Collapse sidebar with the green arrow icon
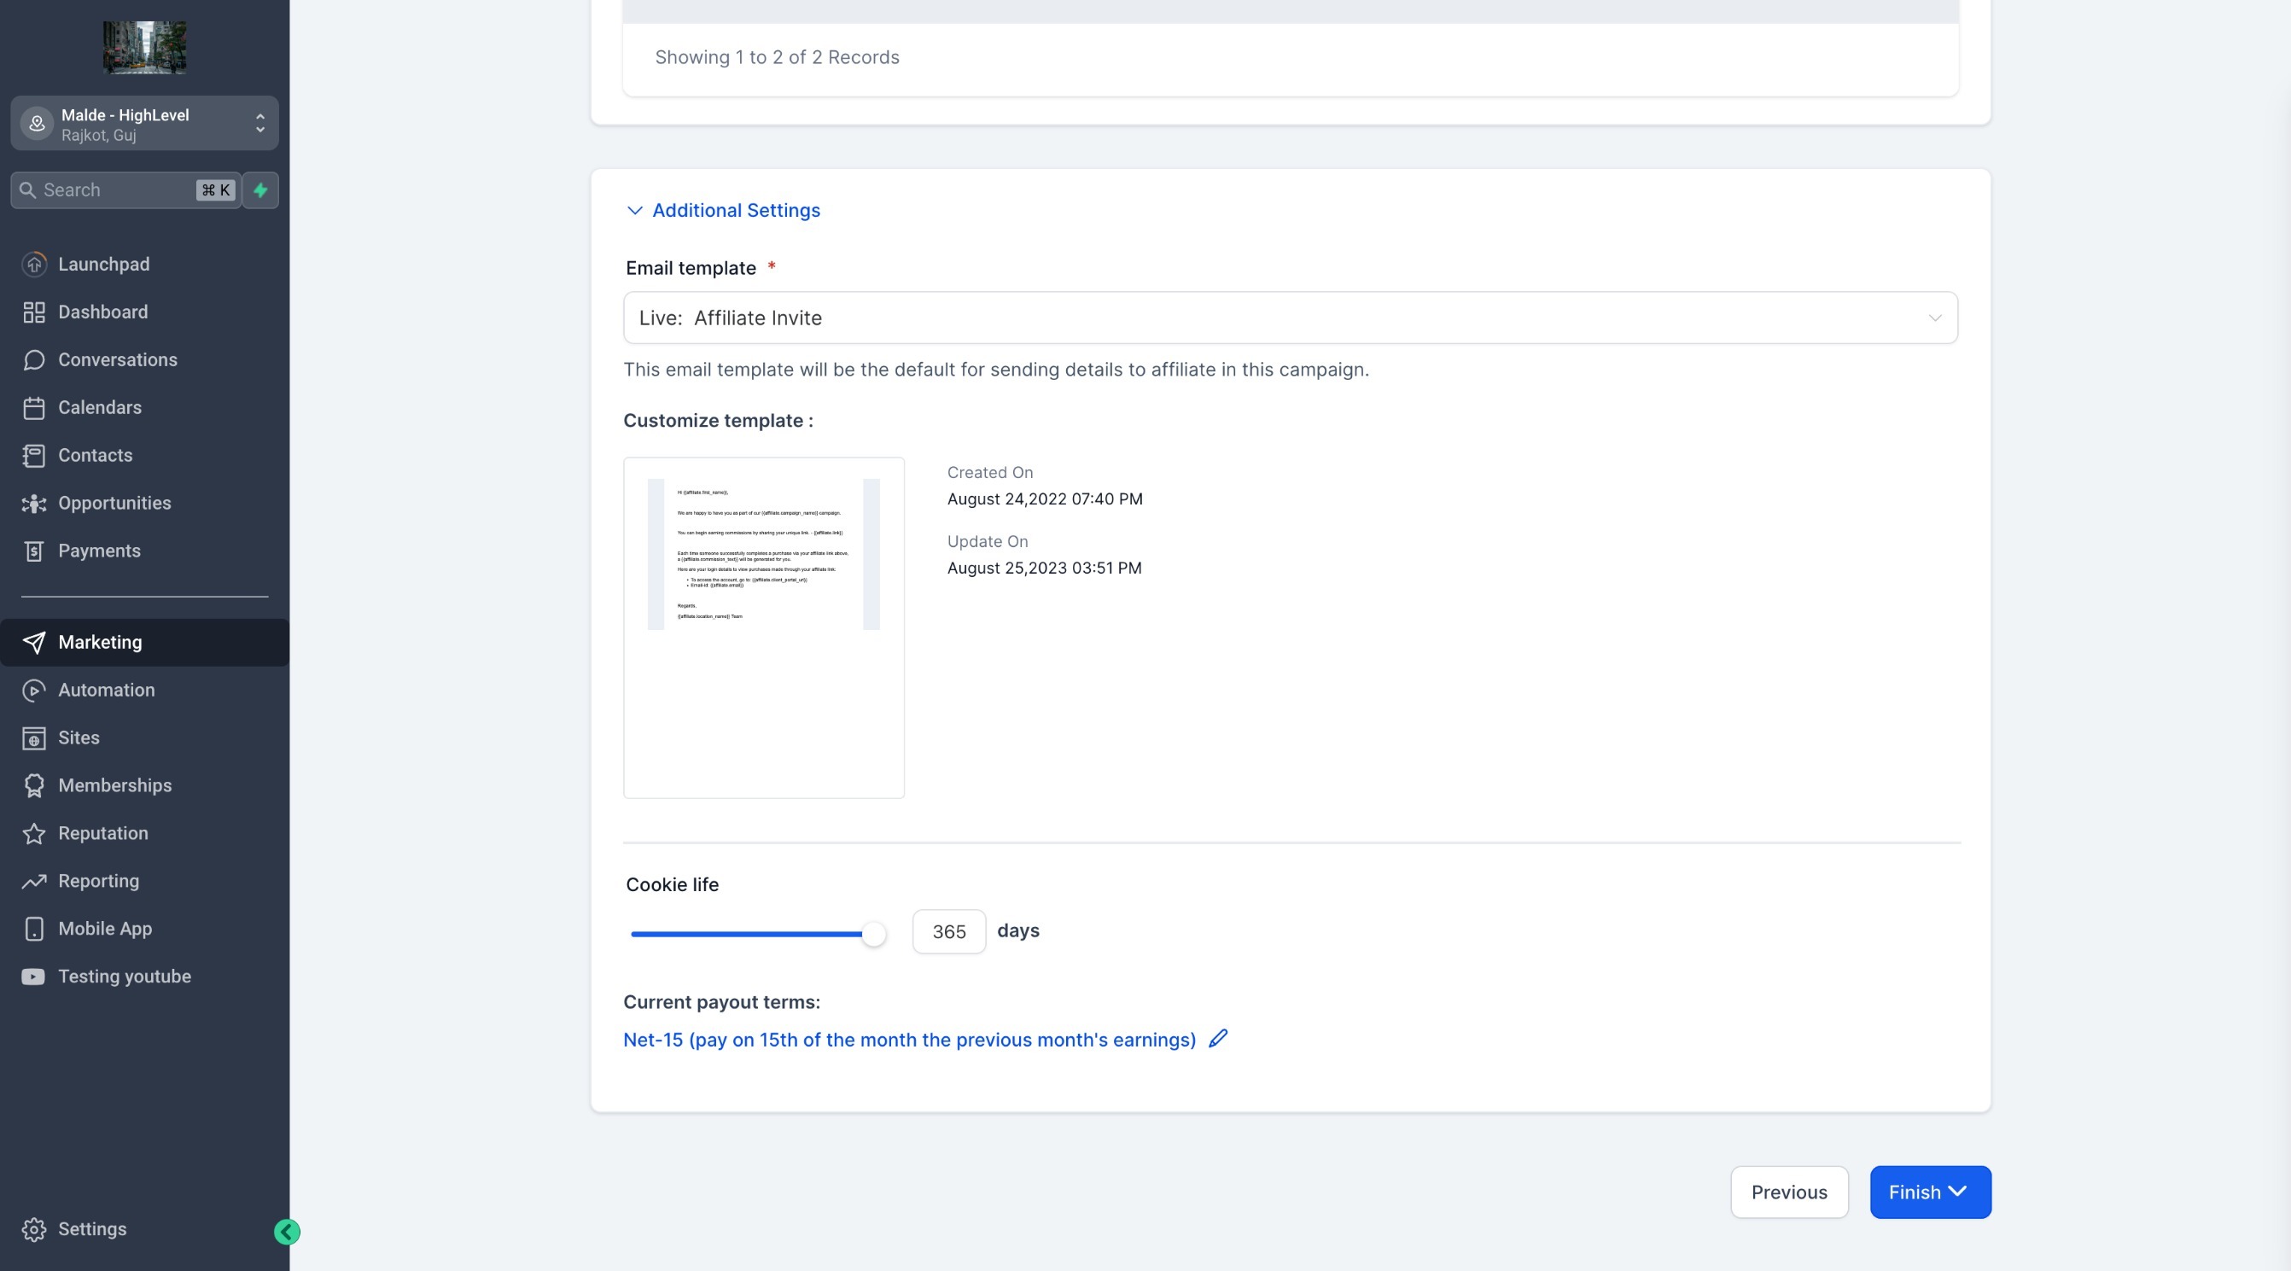2291x1271 pixels. pyautogui.click(x=287, y=1232)
